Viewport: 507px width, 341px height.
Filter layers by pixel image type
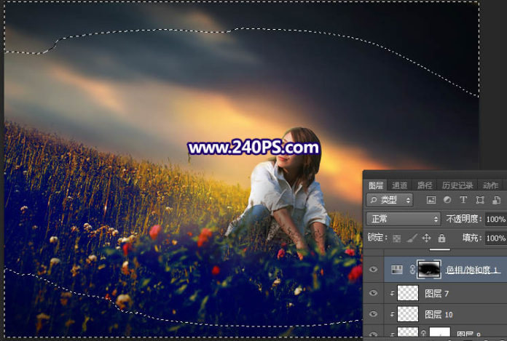pos(431,200)
